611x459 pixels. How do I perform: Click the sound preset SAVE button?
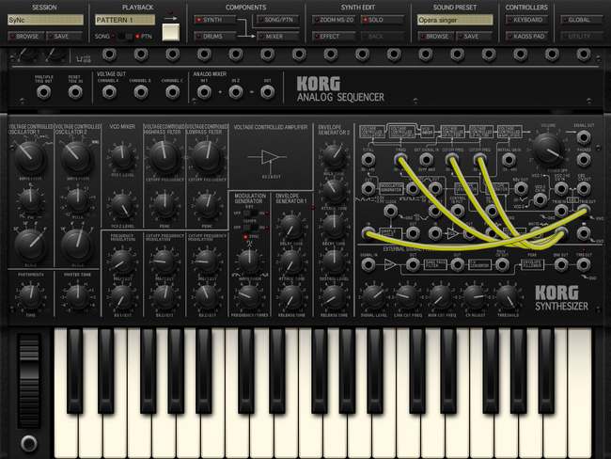474,37
